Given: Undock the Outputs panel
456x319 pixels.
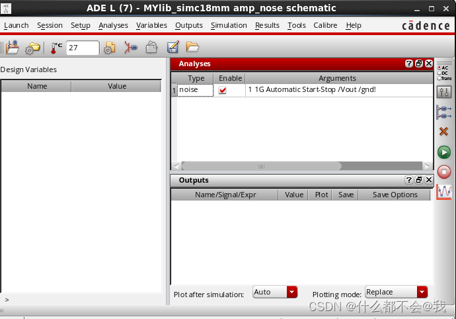Looking at the screenshot, I should pyautogui.click(x=419, y=180).
